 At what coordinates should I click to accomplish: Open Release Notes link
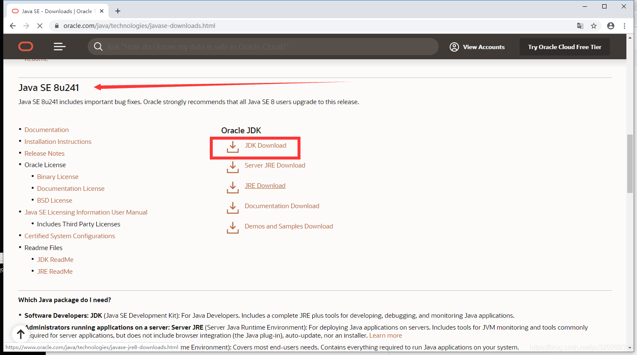45,154
